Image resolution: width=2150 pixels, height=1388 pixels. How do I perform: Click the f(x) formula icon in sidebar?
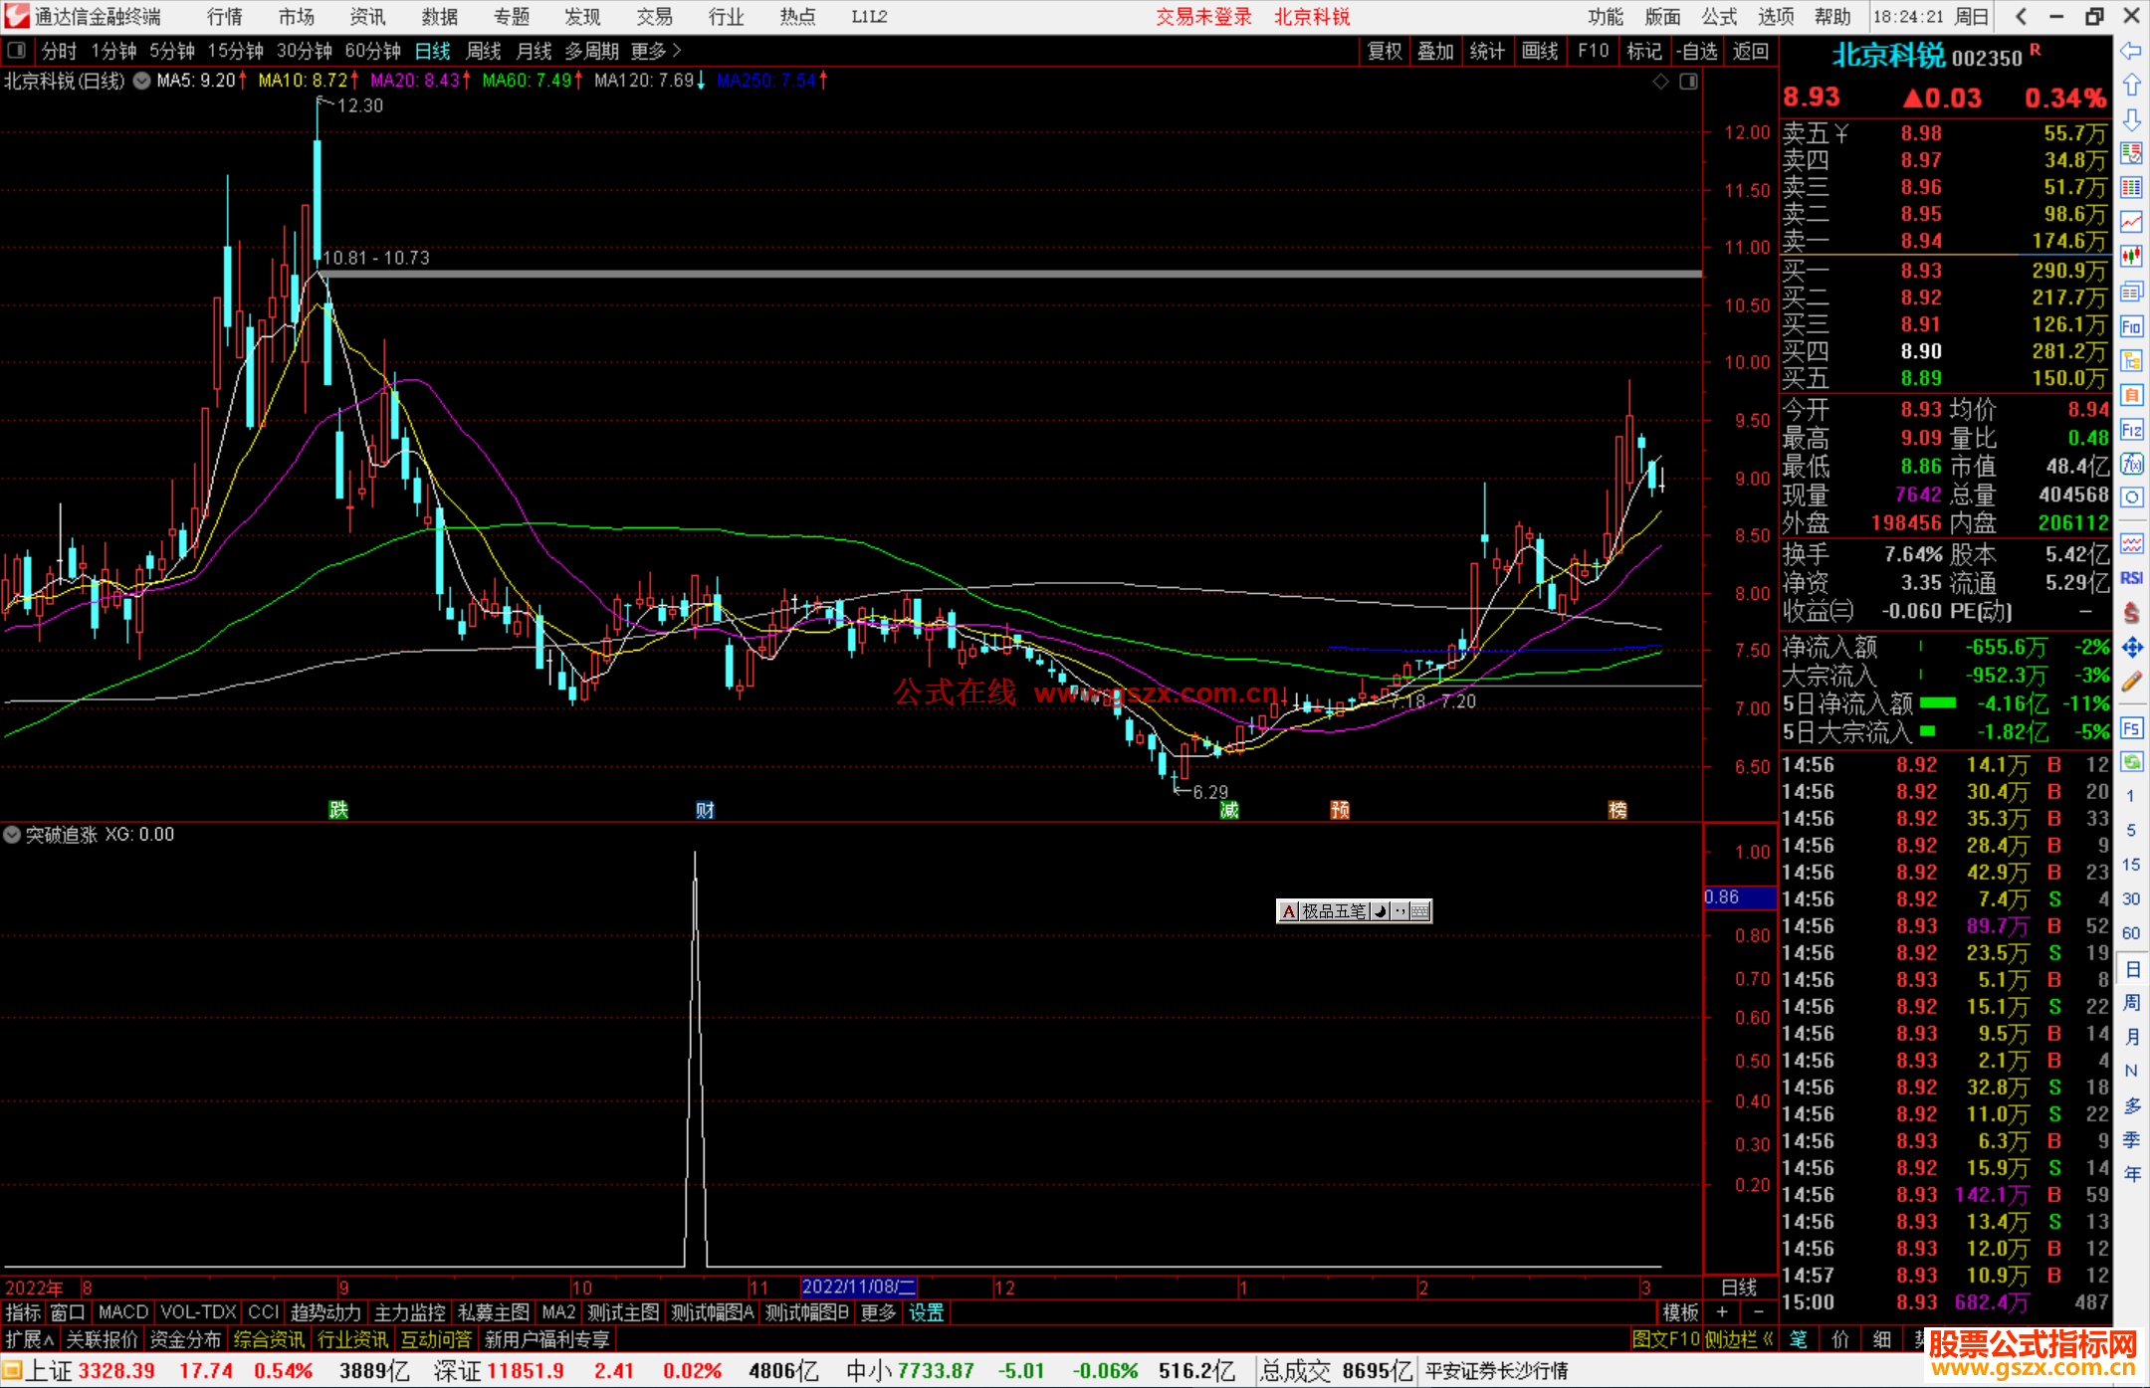pos(2131,464)
